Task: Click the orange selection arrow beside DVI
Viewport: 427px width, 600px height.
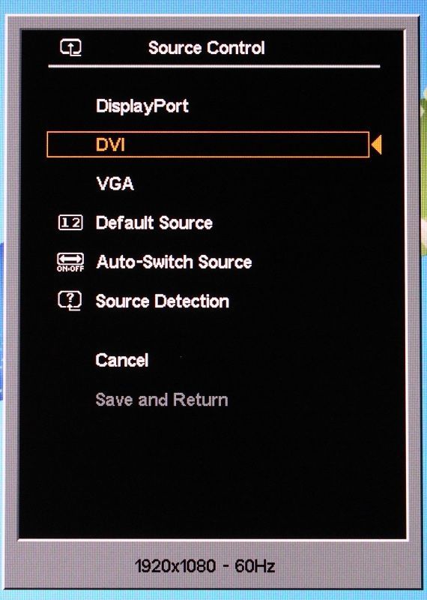Action: (x=377, y=145)
